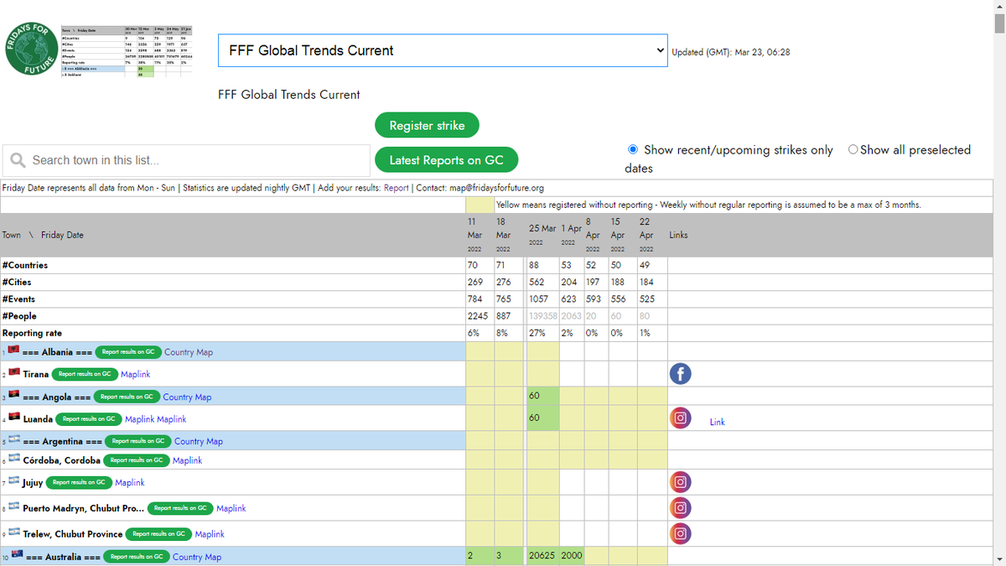Click Report results on GC for Angola

[126, 397]
